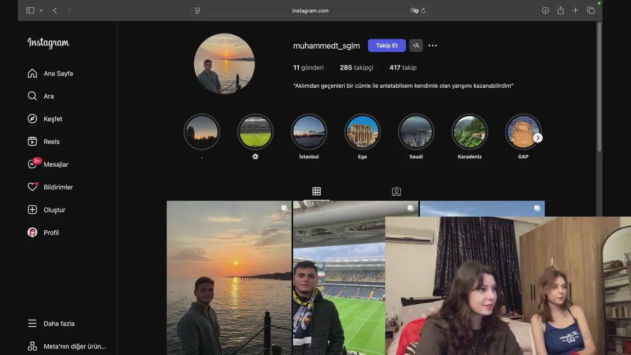Open Safari downloads icon
Viewport: 631px width, 355px height.
click(545, 10)
